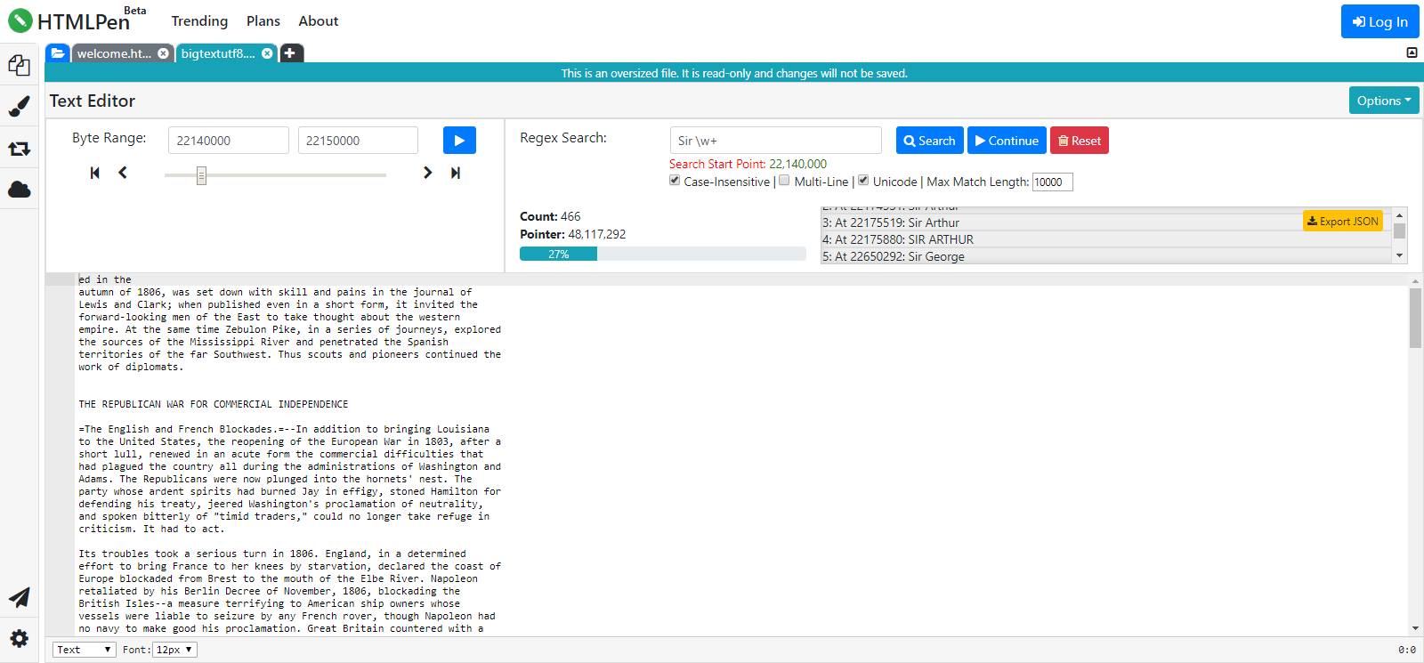Click the Reset button

[x=1080, y=141]
